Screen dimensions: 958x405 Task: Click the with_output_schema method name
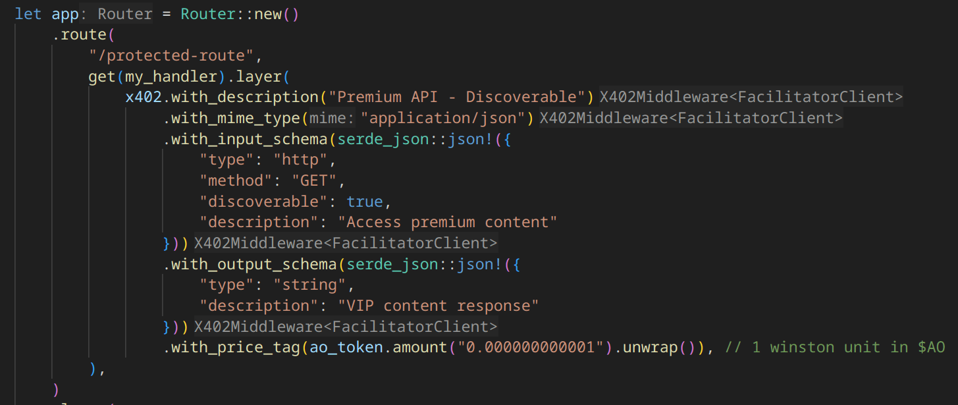pos(254,264)
